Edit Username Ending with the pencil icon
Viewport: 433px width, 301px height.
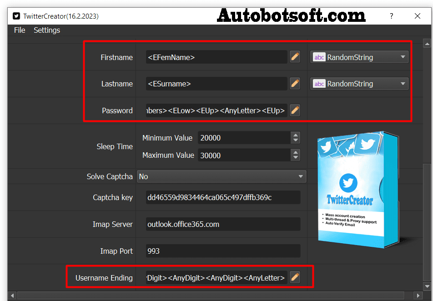295,277
